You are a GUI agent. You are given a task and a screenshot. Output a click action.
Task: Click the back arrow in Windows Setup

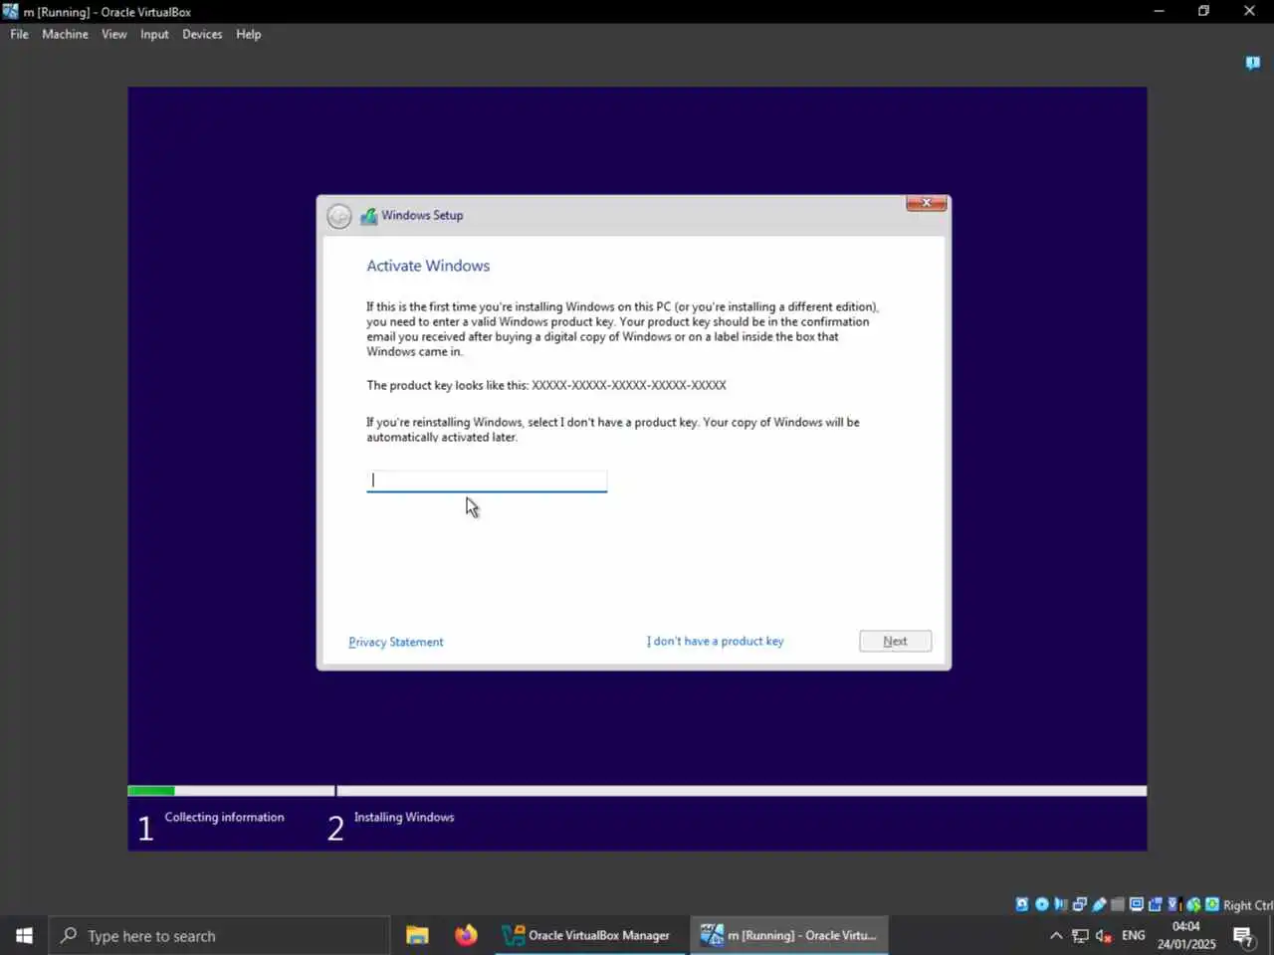(339, 216)
